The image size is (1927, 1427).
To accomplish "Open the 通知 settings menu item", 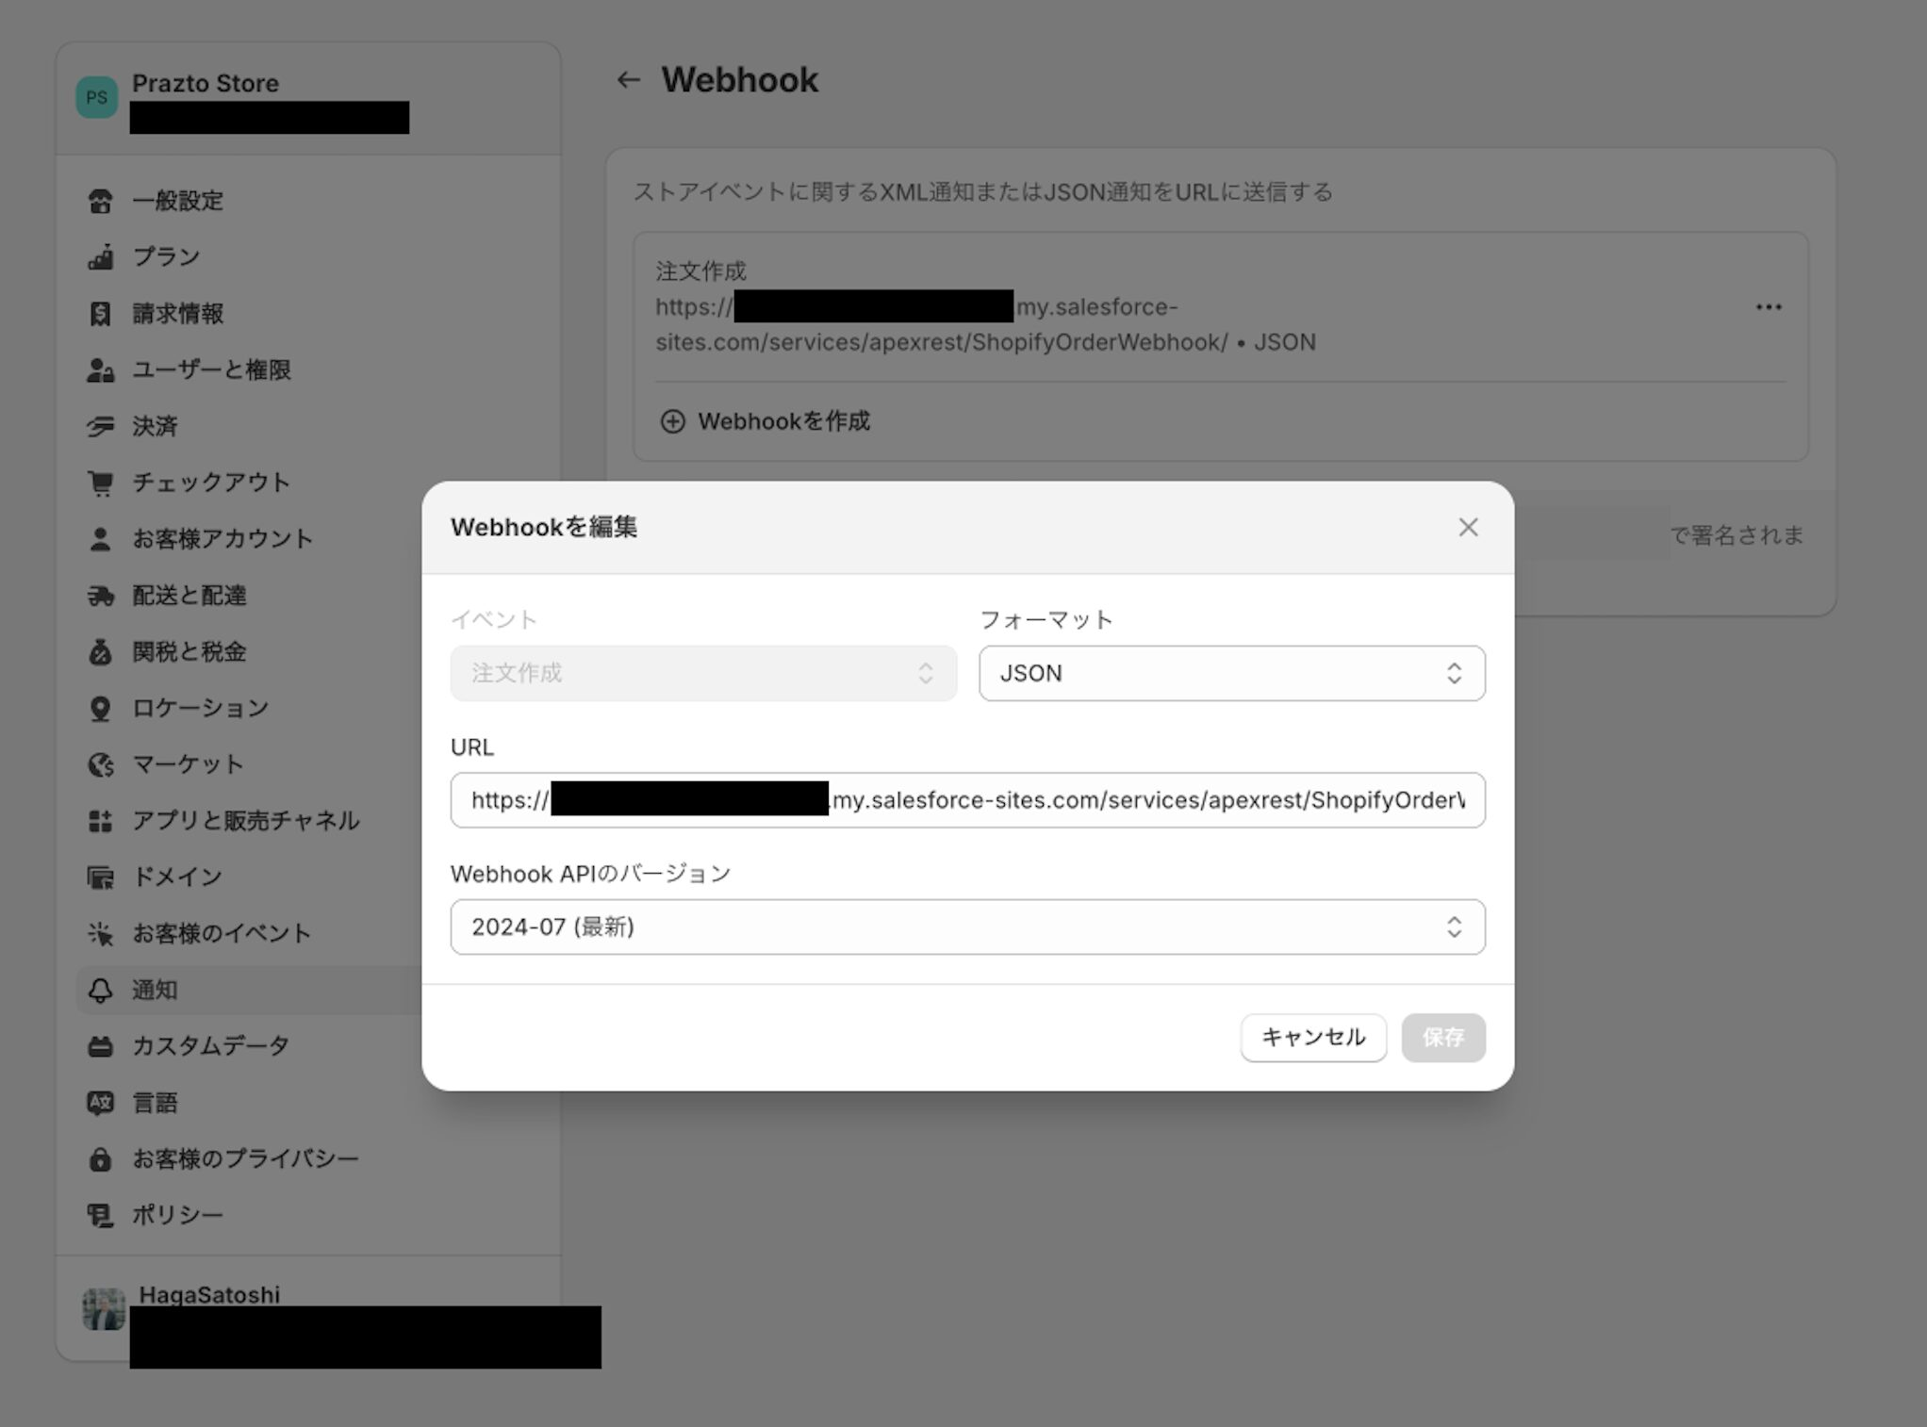I will [155, 990].
